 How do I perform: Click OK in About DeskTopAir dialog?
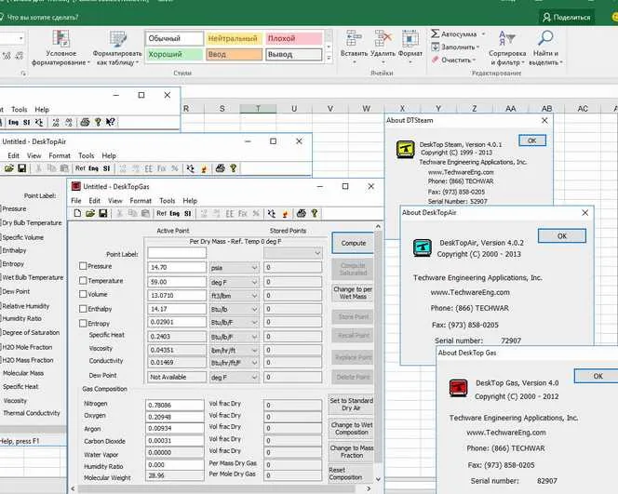pos(561,236)
